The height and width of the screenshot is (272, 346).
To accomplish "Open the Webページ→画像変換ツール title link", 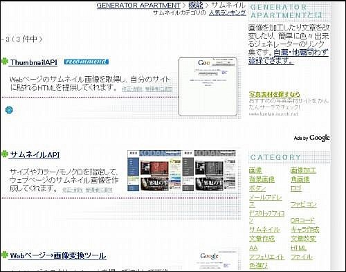I will pyautogui.click(x=58, y=255).
